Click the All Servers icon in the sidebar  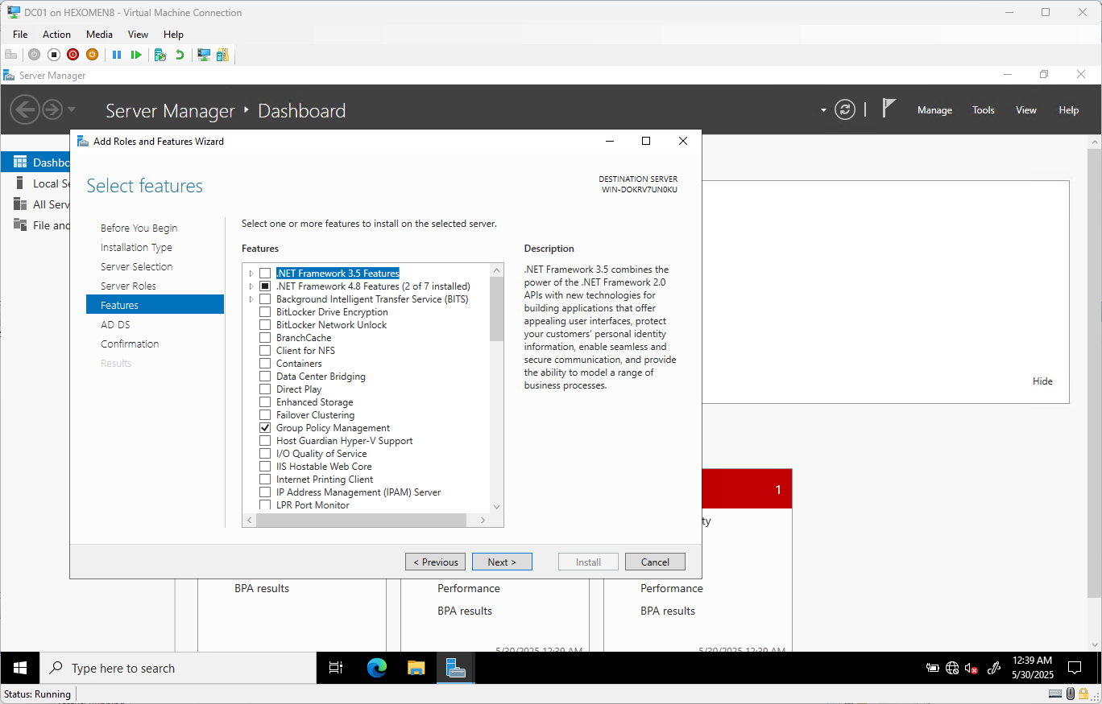tap(20, 204)
